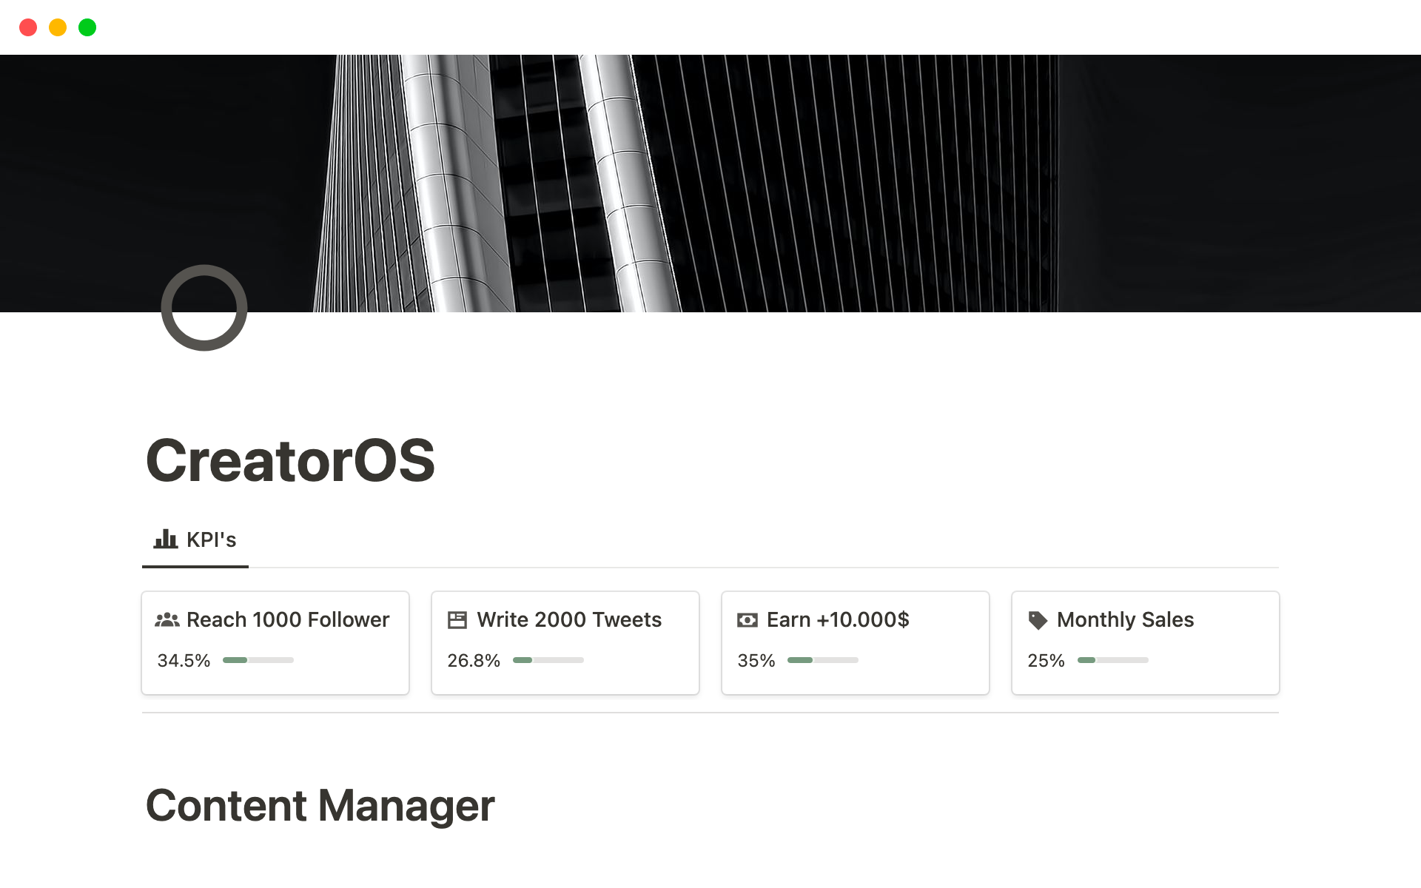Click the newspaper icon on Write 2000 Tweets

click(457, 620)
